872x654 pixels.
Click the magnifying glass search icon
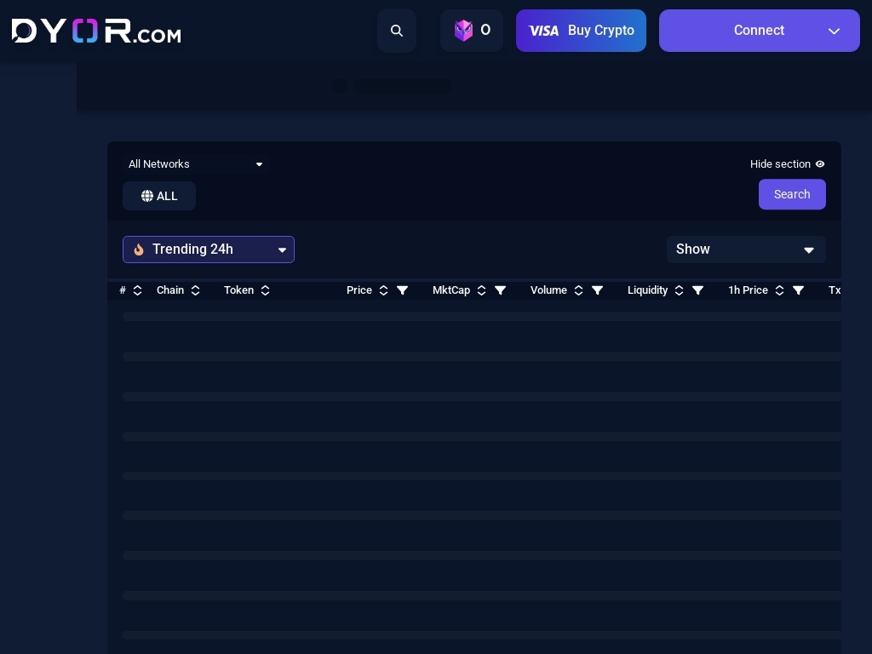click(397, 31)
